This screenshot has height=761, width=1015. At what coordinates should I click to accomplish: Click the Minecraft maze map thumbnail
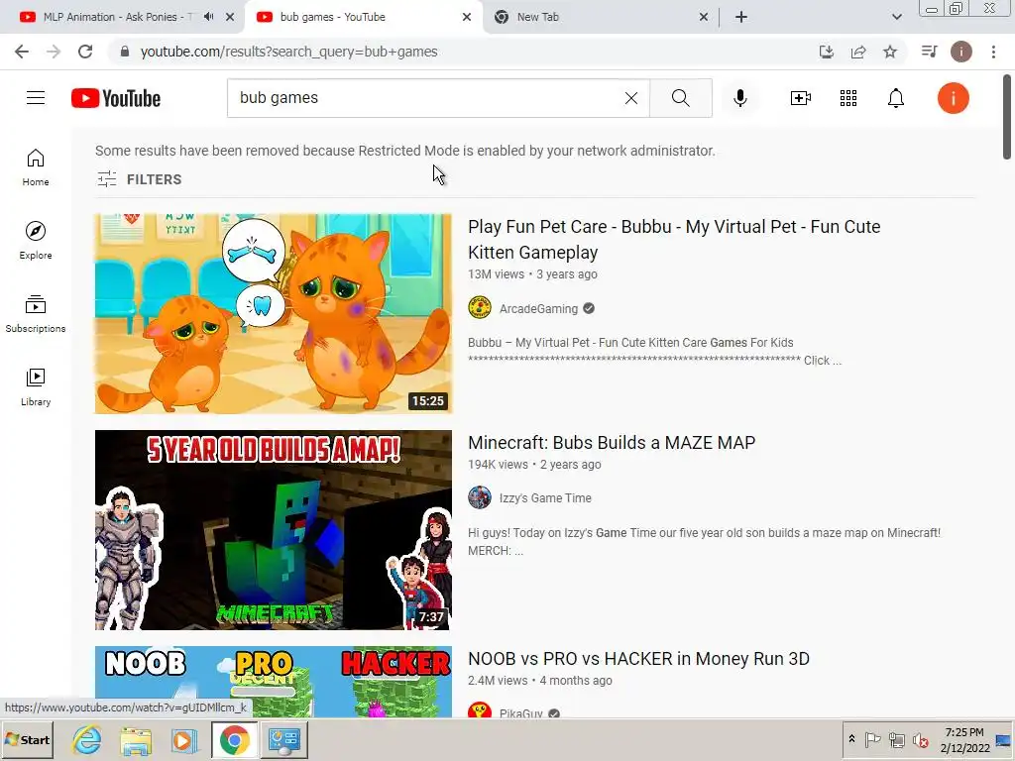tap(274, 530)
